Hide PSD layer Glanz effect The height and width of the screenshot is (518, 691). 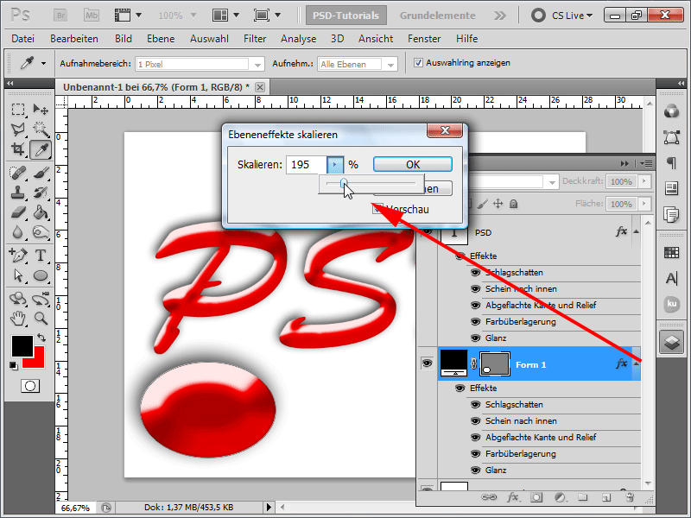pyautogui.click(x=475, y=338)
